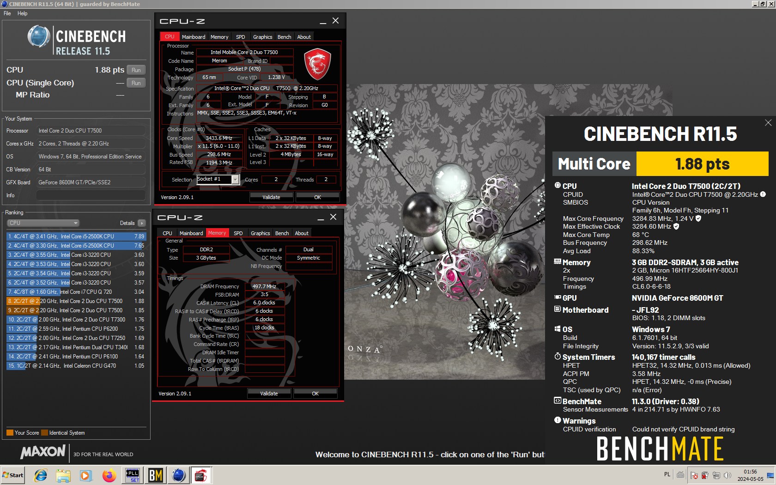The height and width of the screenshot is (485, 776).
Task: Switch to CPU-Z taskbar button
Action: (201, 475)
